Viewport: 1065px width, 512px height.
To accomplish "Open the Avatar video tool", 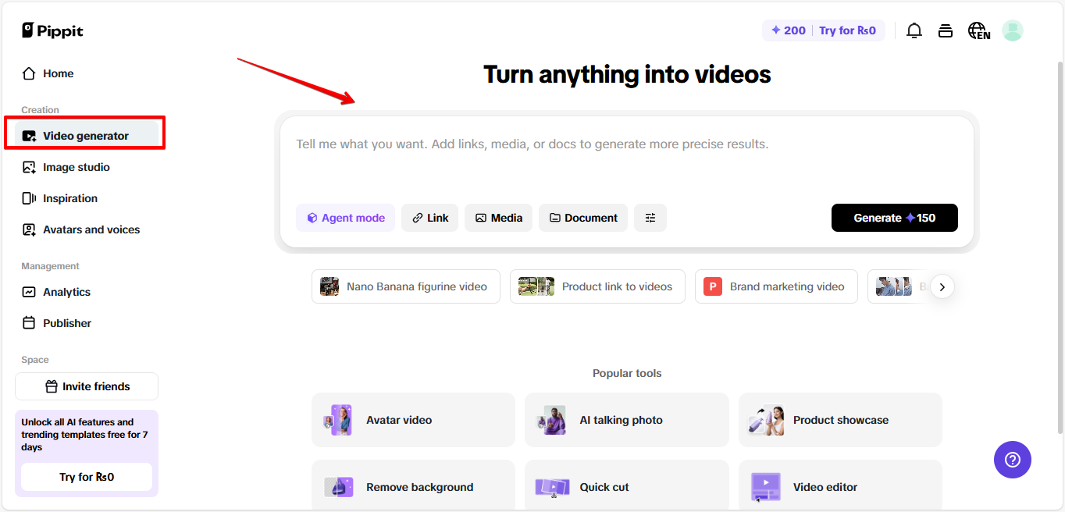I will (413, 420).
